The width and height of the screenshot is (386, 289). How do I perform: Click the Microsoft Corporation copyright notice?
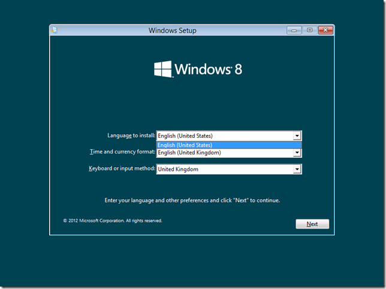[x=113, y=221]
